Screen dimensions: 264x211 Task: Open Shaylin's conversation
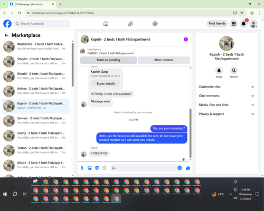(35, 61)
